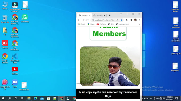This screenshot has width=181, height=101.
Task: Open Gmail bookmark
Action: coord(82,24)
